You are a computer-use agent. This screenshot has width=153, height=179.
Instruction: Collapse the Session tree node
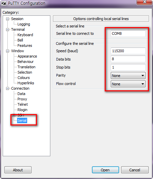pos(7,19)
